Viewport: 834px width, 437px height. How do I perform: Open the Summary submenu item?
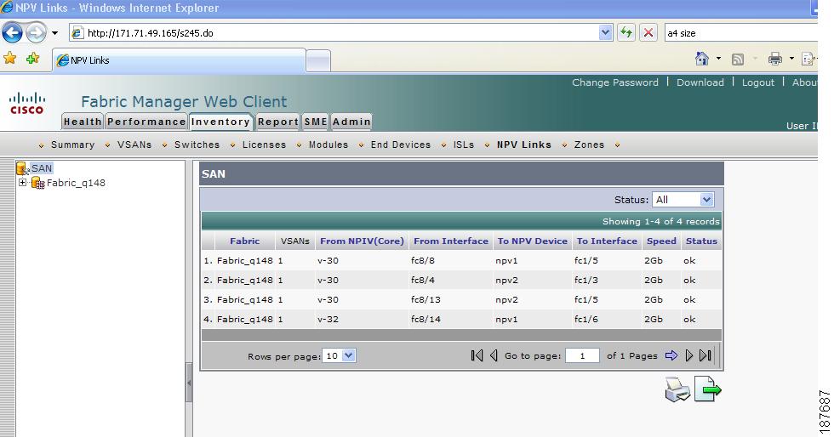72,145
